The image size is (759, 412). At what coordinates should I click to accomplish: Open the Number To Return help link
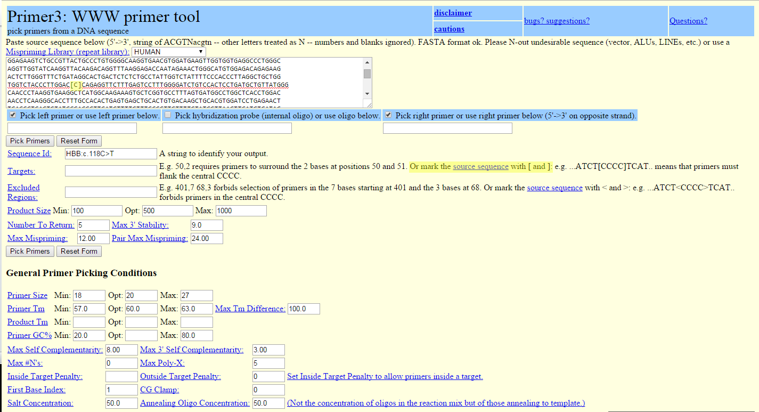(41, 225)
